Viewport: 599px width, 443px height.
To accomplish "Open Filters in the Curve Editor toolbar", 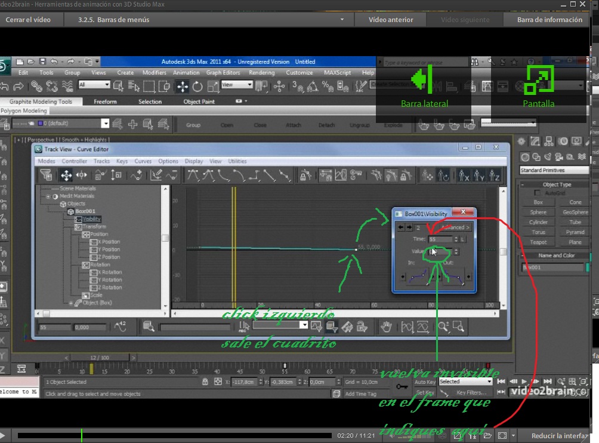I will coord(46,176).
